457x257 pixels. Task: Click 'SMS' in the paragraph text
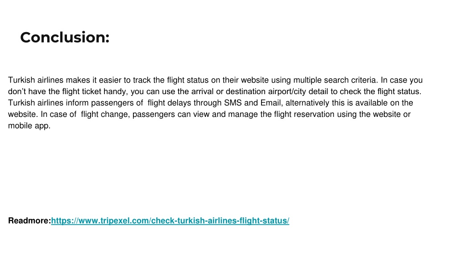point(233,103)
